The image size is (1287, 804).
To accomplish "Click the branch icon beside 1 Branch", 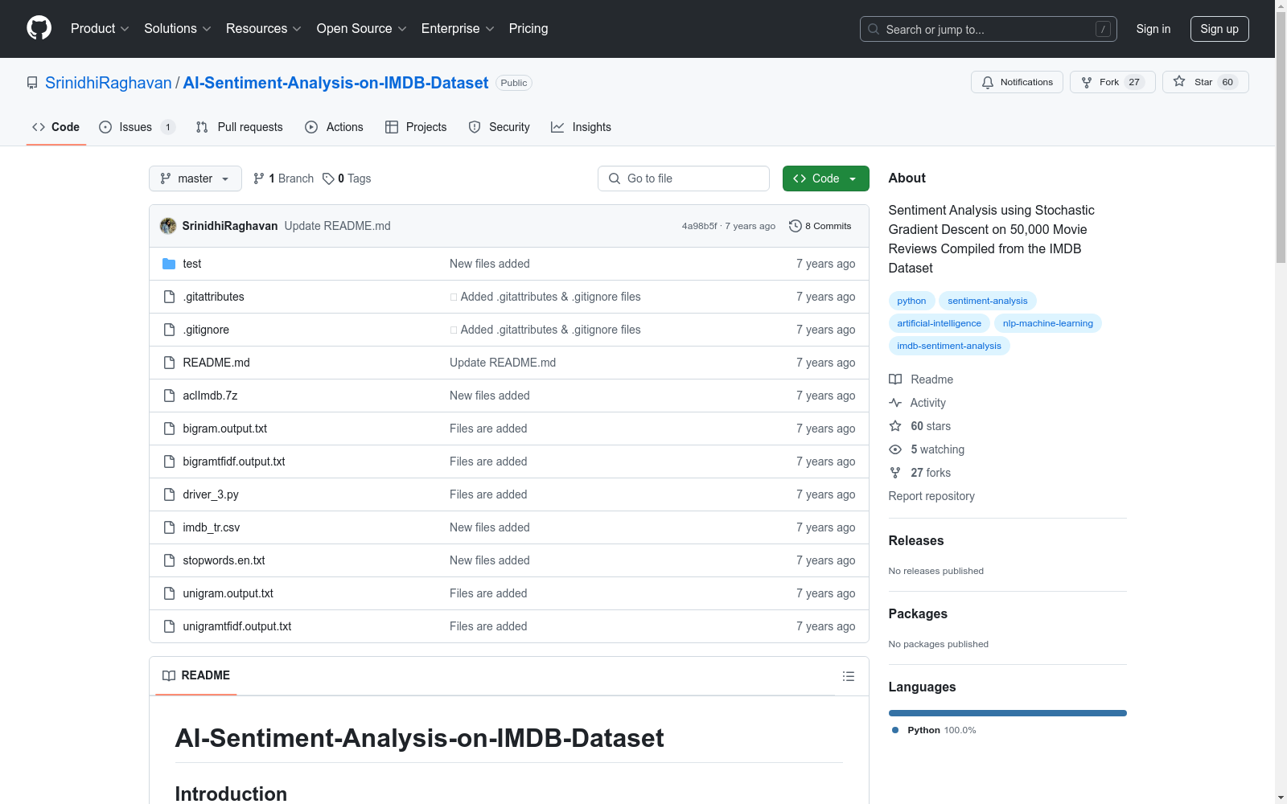I will pos(259,178).
